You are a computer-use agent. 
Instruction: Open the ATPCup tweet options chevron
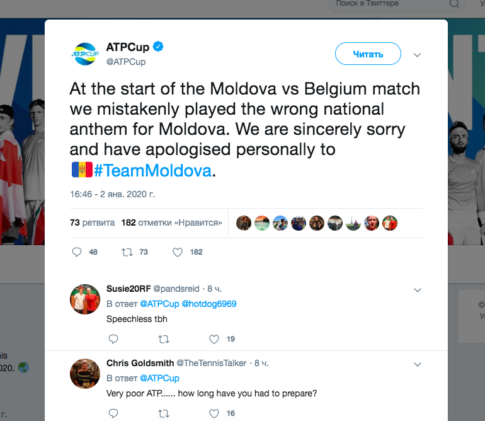pos(416,55)
